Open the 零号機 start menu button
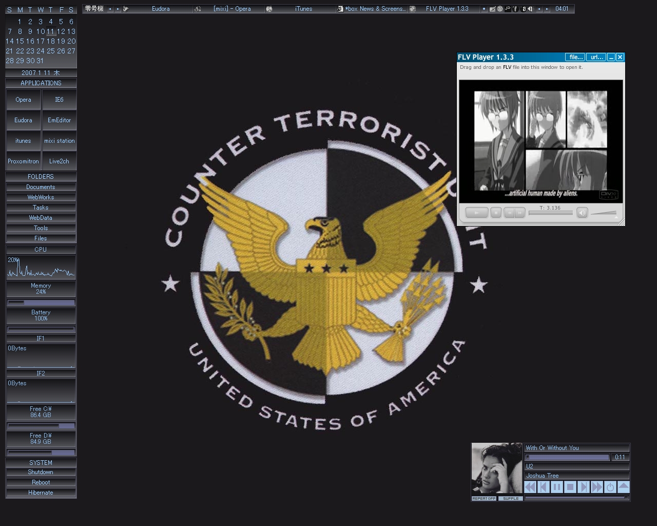657x526 pixels. 94,9
